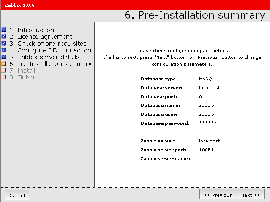Click the pending icon next to Install step
Viewport: 270px width, 202px height.
click(4, 71)
